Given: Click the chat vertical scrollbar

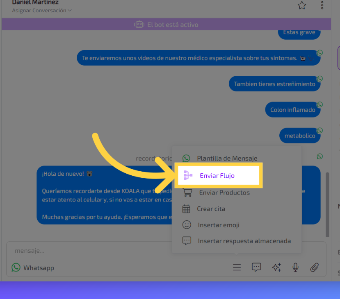Looking at the screenshot, I should click(x=327, y=205).
